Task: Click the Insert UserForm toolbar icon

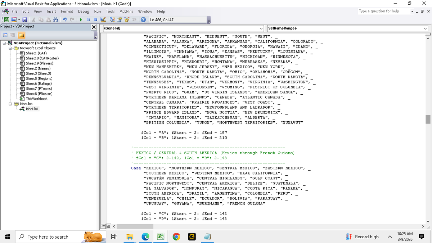Action: (14, 20)
